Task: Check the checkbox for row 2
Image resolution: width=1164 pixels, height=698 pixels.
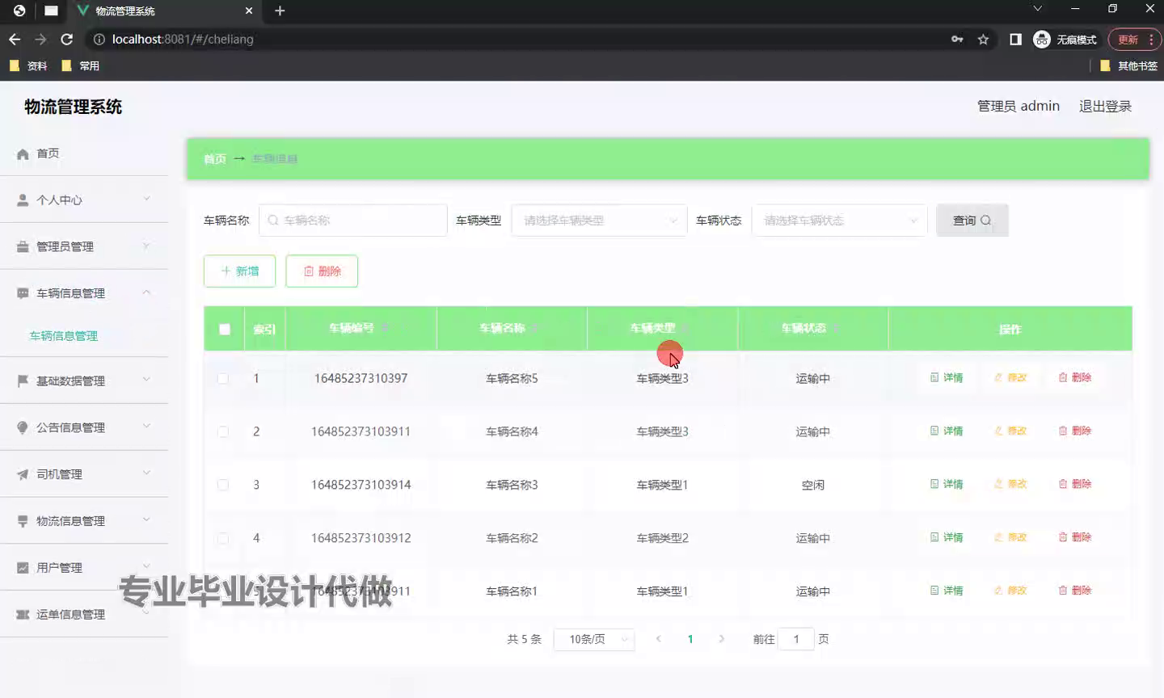Action: (x=223, y=431)
